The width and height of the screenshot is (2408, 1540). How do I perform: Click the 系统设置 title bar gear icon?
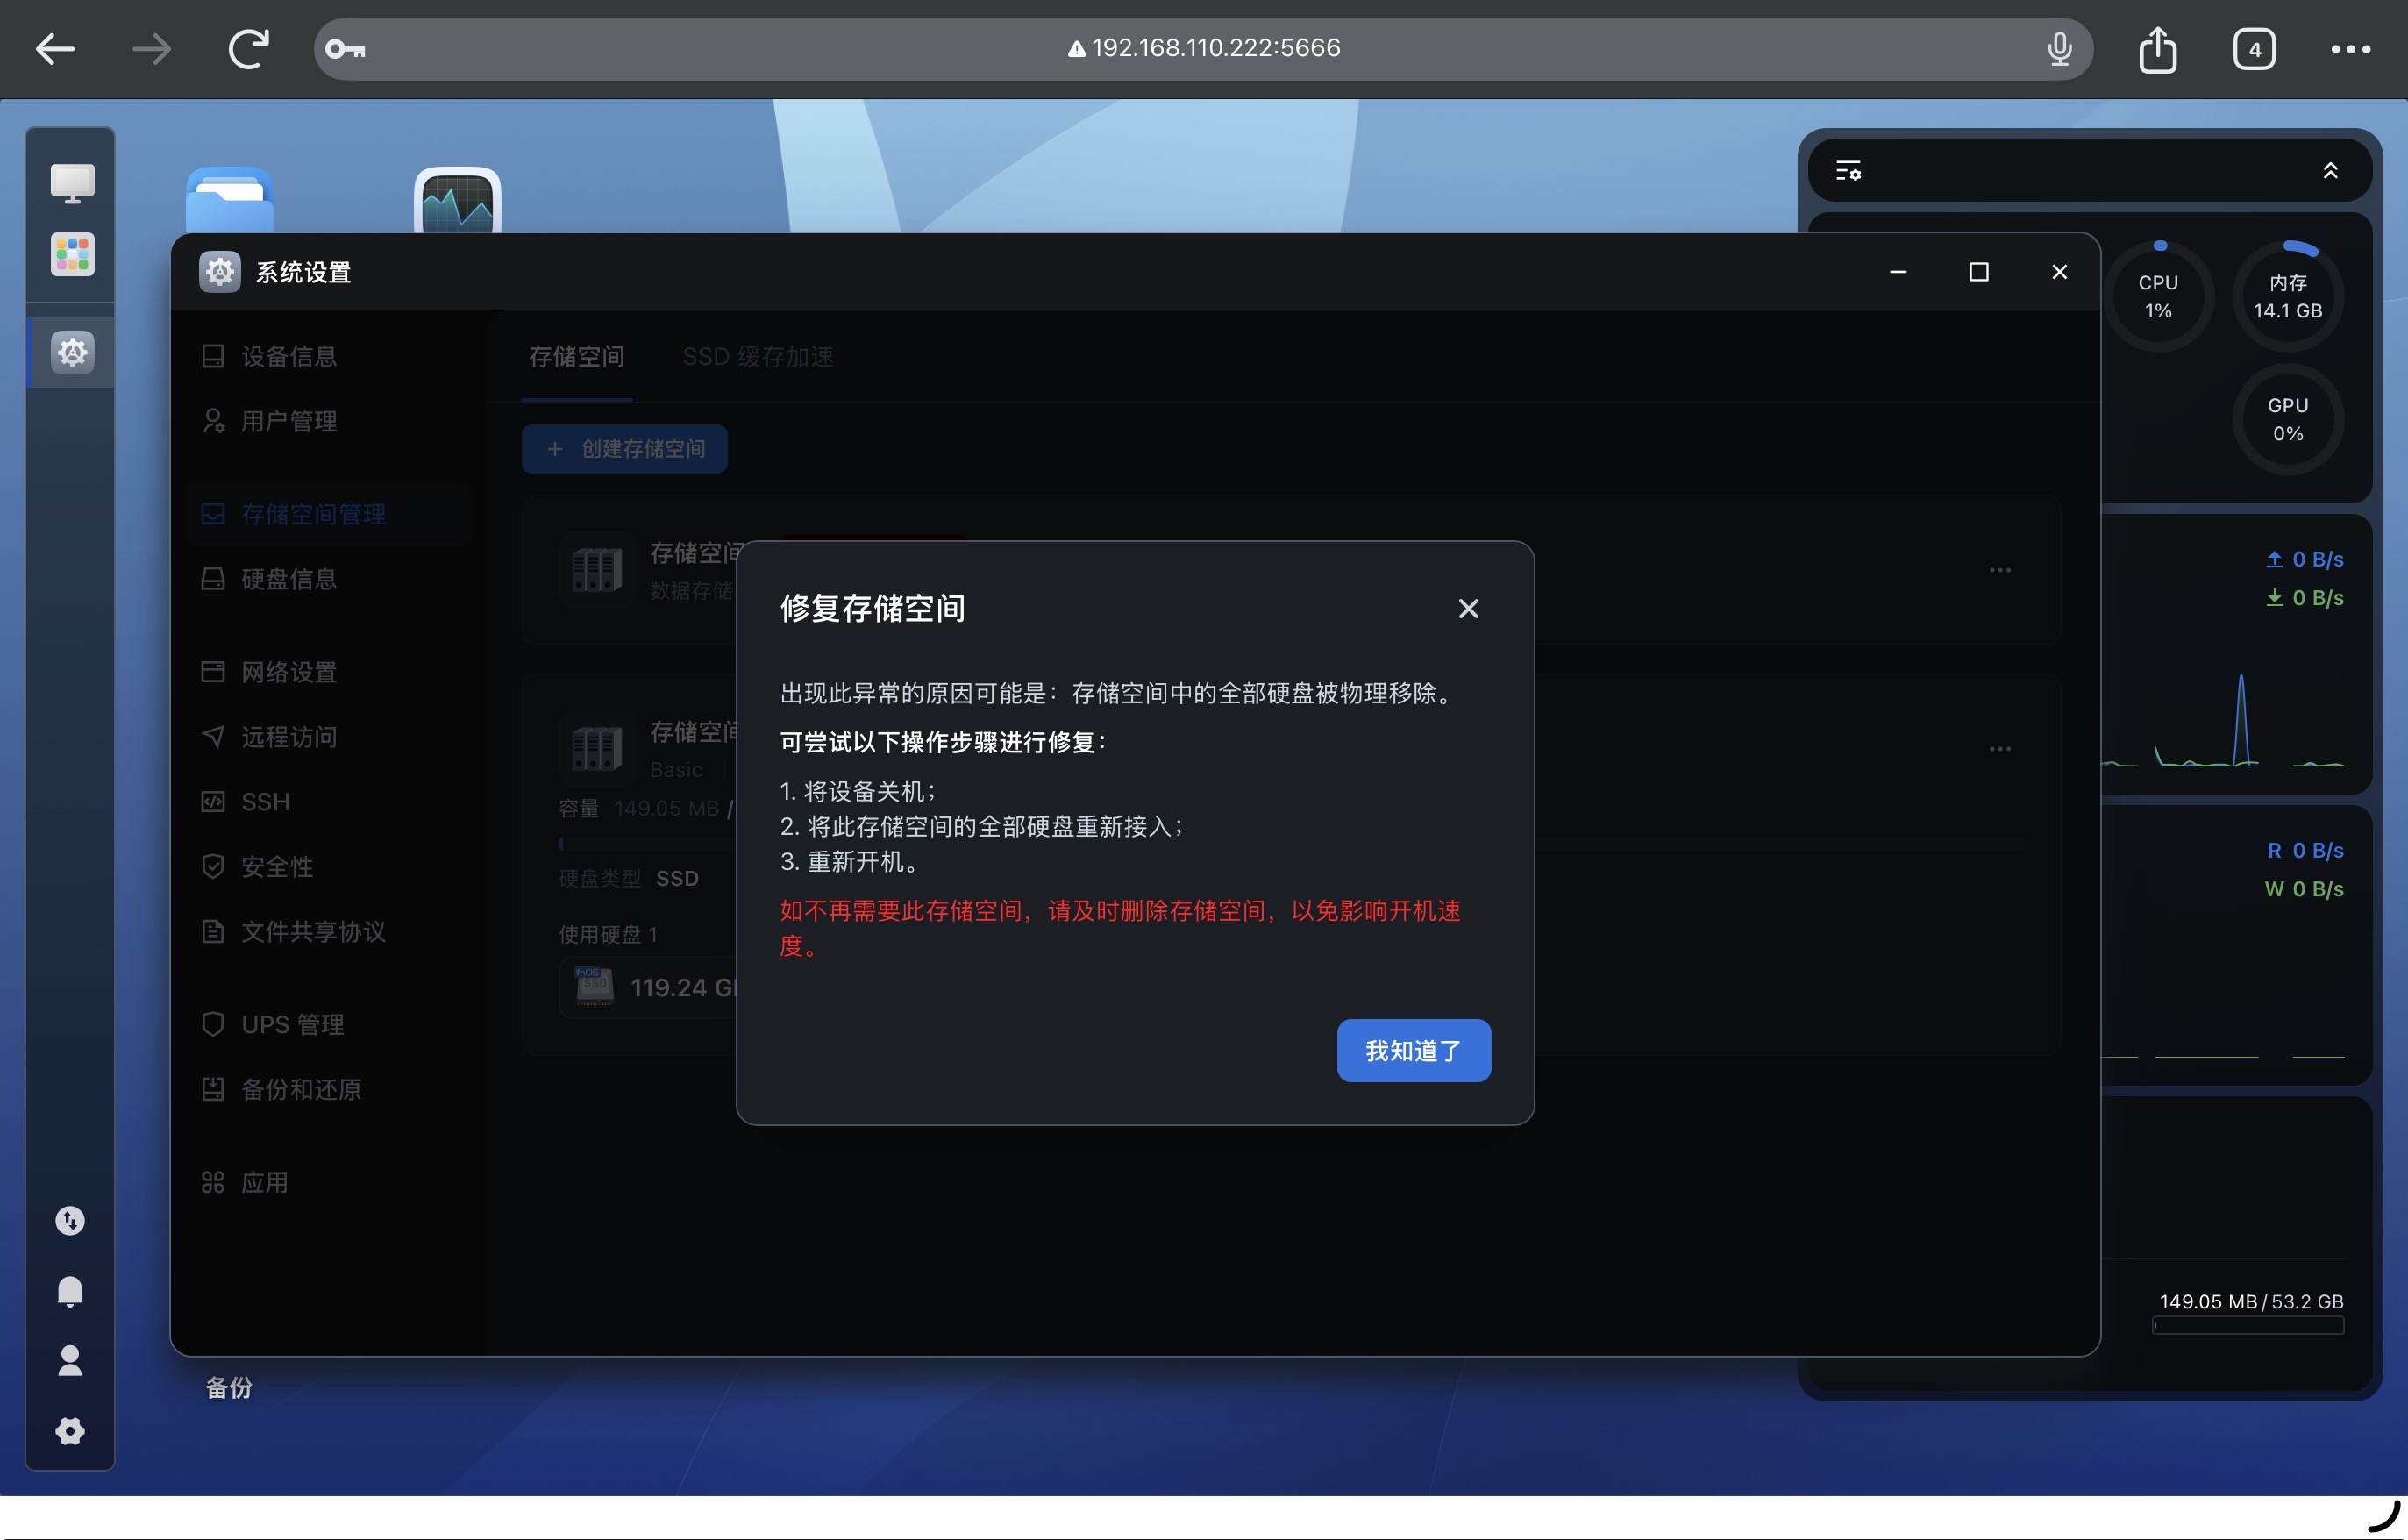pyautogui.click(x=220, y=272)
